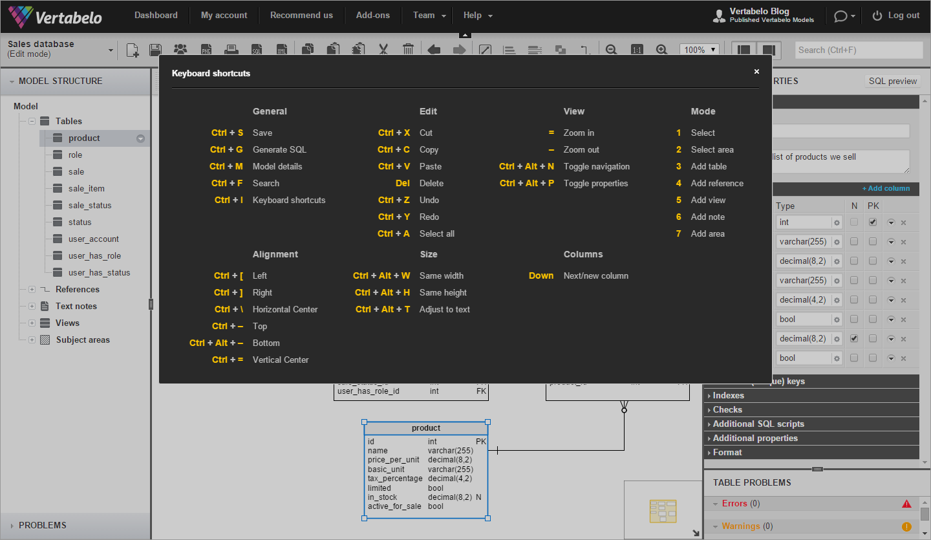Select the user_account table in tree
This screenshot has height=540, width=931.
pyautogui.click(x=94, y=239)
